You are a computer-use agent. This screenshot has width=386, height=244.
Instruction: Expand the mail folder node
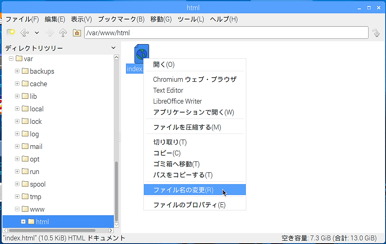pos(17,146)
